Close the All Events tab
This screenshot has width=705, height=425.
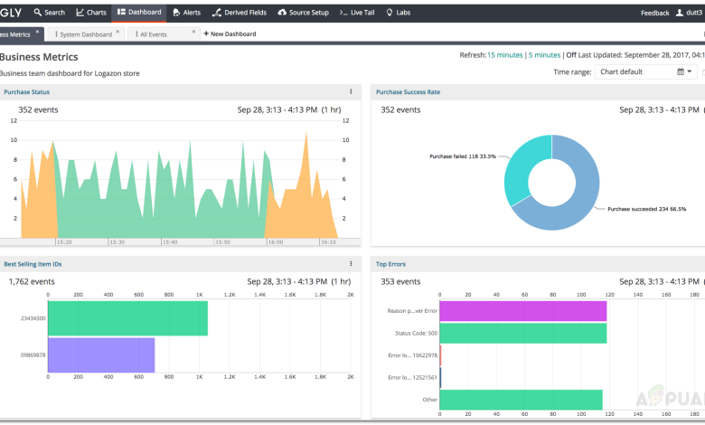click(194, 33)
